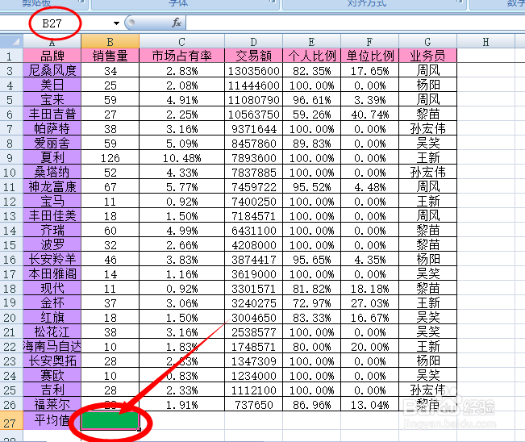Click brand cell 本田雅阁
The image size is (525, 442).
click(52, 274)
